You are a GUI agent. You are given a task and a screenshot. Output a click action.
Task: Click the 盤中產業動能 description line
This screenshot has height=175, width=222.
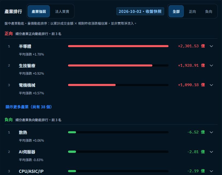coord(70,23)
